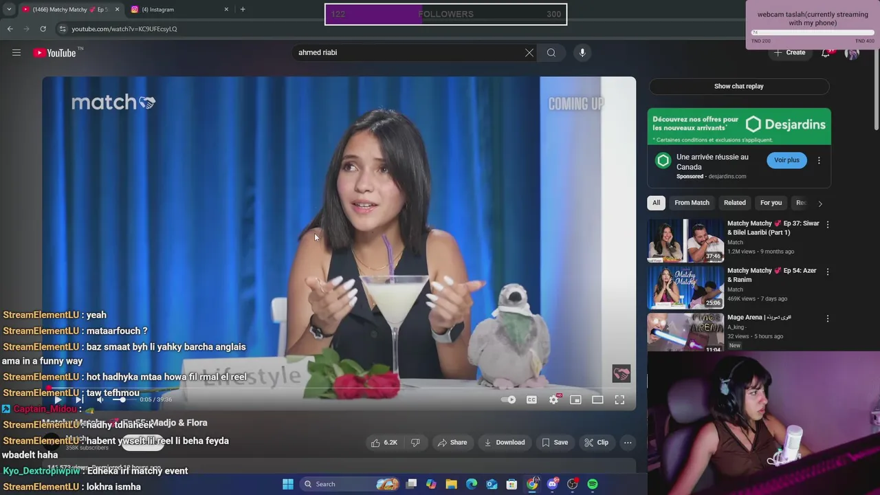Viewport: 880px width, 495px height.
Task: Dislike this video
Action: coord(415,443)
